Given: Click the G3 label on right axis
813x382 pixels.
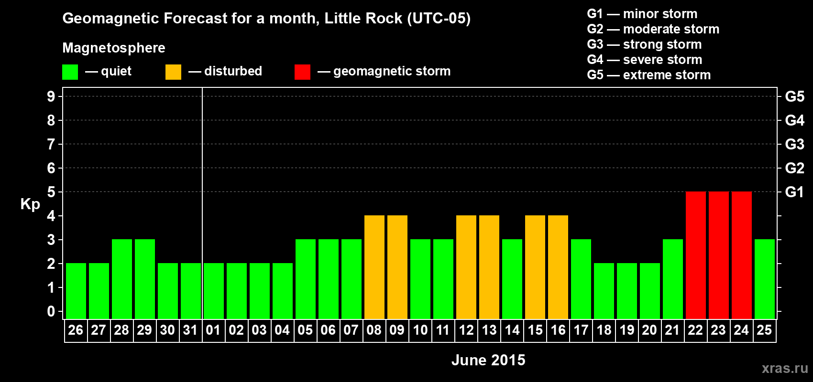Looking at the screenshot, I should pyautogui.click(x=795, y=144).
